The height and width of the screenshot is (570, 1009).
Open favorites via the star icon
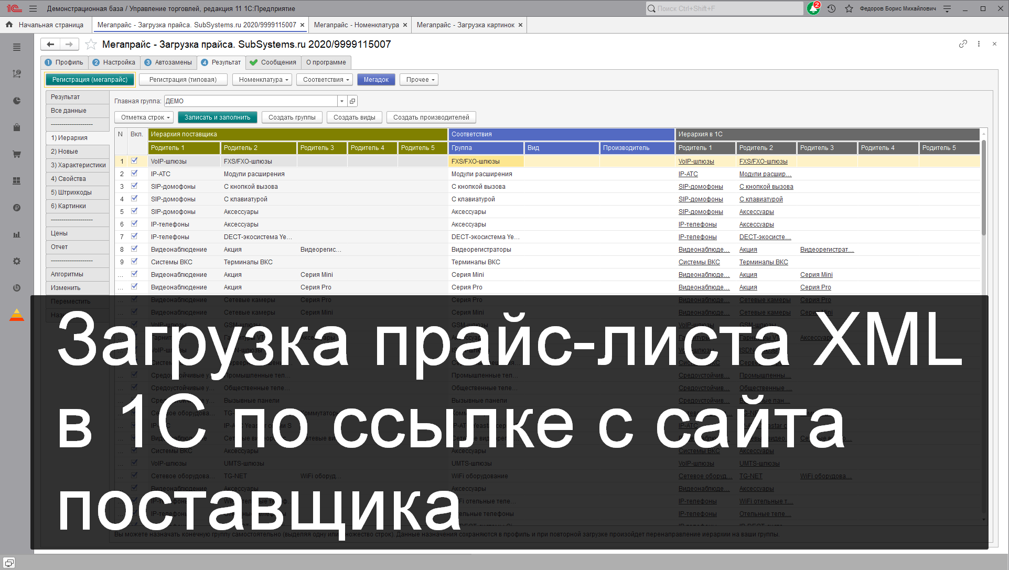[849, 8]
